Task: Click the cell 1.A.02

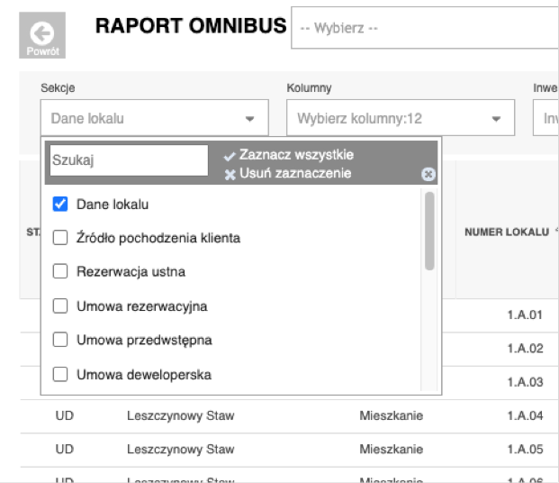Action: [525, 349]
